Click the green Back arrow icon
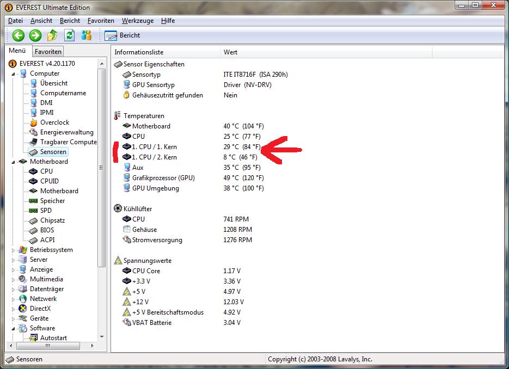 coord(19,35)
